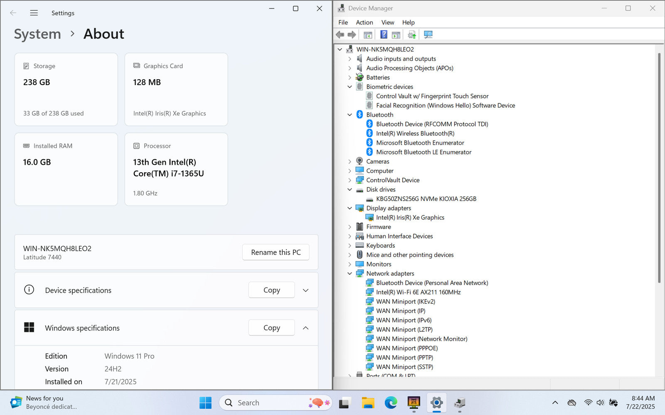This screenshot has width=665, height=415.
Task: Expand Device specifications section chevron
Action: (305, 290)
